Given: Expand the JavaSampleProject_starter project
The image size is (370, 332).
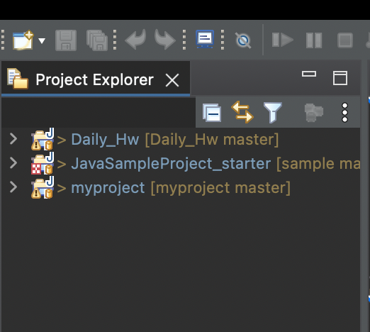Looking at the screenshot, I should 13,163.
